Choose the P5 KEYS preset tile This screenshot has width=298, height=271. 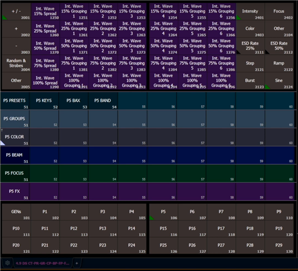tap(44, 101)
